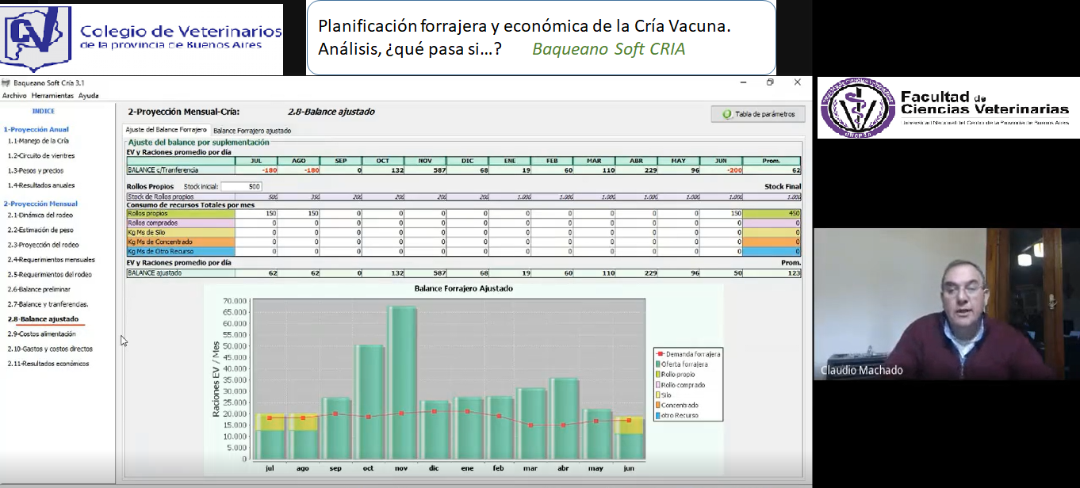Click the Rollos comprados row label
The height and width of the screenshot is (488, 1080).
[x=181, y=223]
